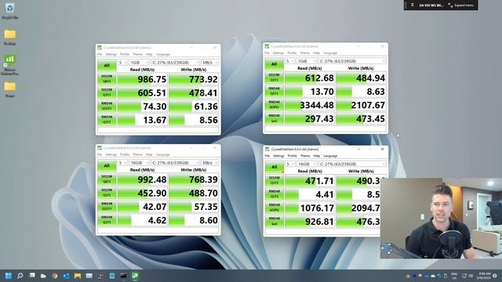Click the title bar icon of the 992.48 window

pos(100,148)
